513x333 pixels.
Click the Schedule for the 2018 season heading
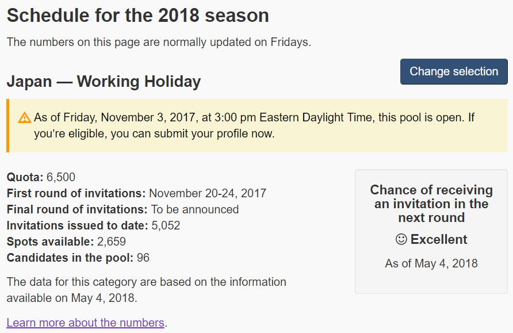click(x=137, y=16)
